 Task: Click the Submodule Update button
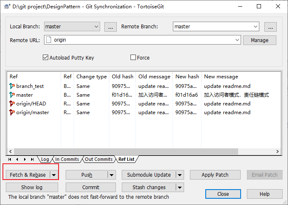coord(149,175)
